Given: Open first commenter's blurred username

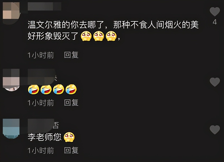Looking at the screenshot, I should pos(44,6).
